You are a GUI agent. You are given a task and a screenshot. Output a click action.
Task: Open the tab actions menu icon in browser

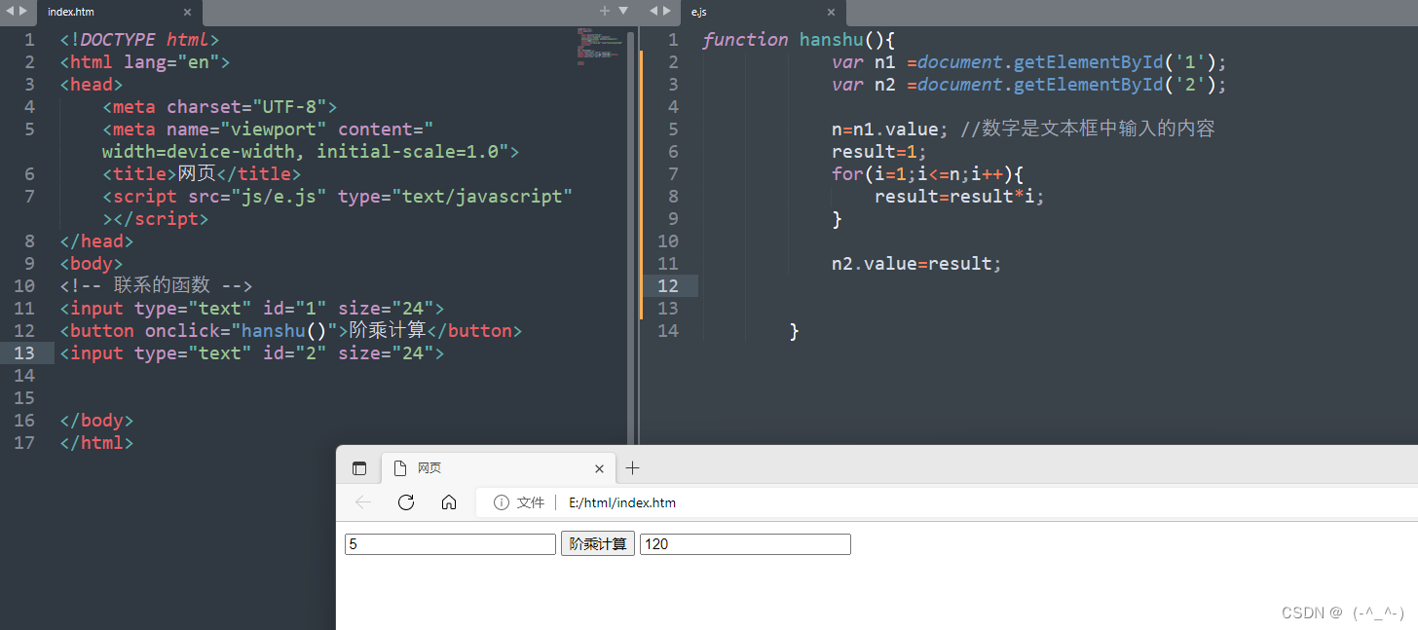tap(359, 468)
